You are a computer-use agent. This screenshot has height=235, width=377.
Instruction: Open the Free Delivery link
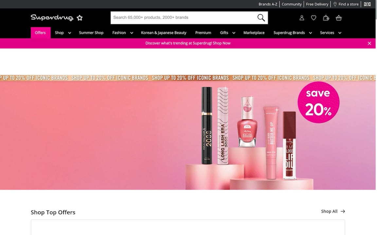point(317,4)
